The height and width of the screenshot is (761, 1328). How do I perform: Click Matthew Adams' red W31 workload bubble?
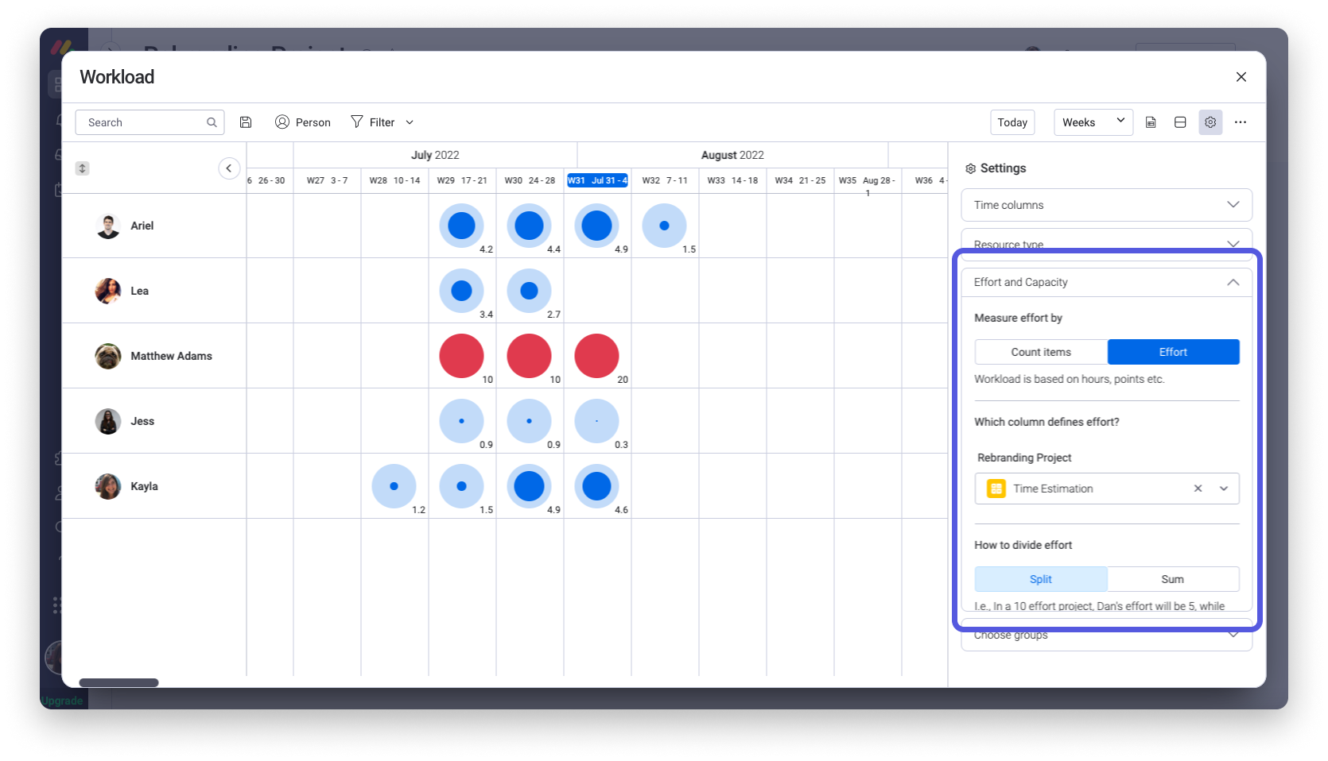click(x=596, y=356)
